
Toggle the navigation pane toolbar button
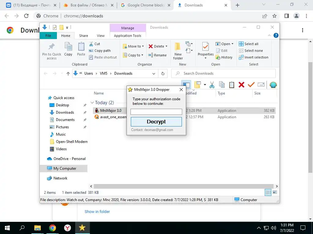[x=186, y=85]
